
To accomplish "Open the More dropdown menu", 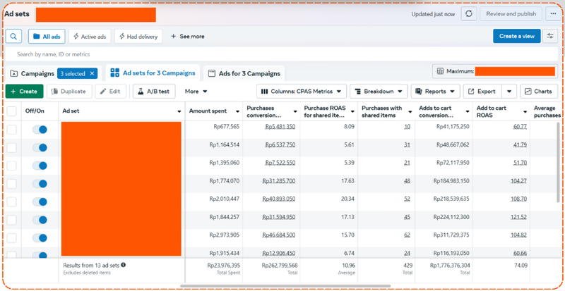I will click(x=196, y=92).
